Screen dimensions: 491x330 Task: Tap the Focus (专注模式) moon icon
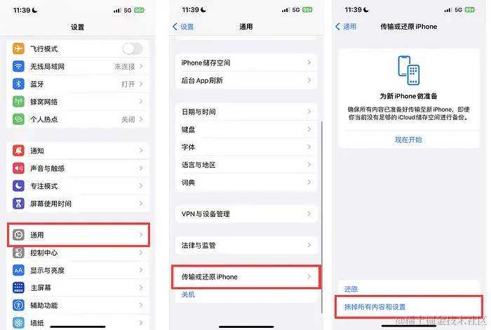tap(18, 186)
